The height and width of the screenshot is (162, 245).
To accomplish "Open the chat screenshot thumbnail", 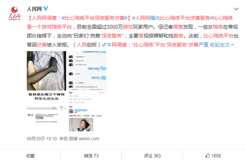I will tap(87, 71).
